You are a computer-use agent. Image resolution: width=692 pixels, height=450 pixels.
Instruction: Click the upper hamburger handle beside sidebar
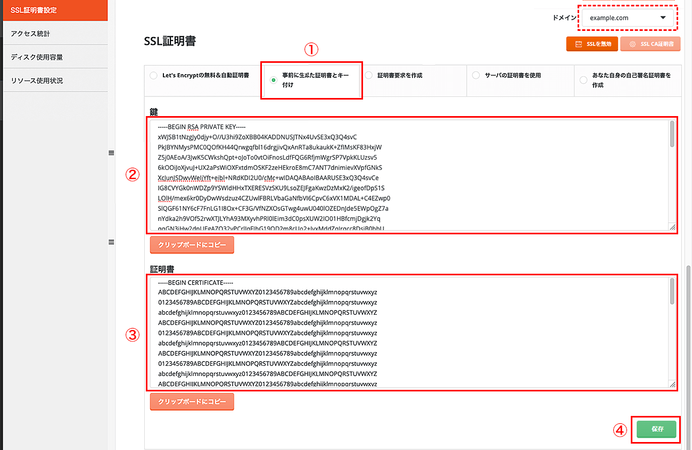111,153
